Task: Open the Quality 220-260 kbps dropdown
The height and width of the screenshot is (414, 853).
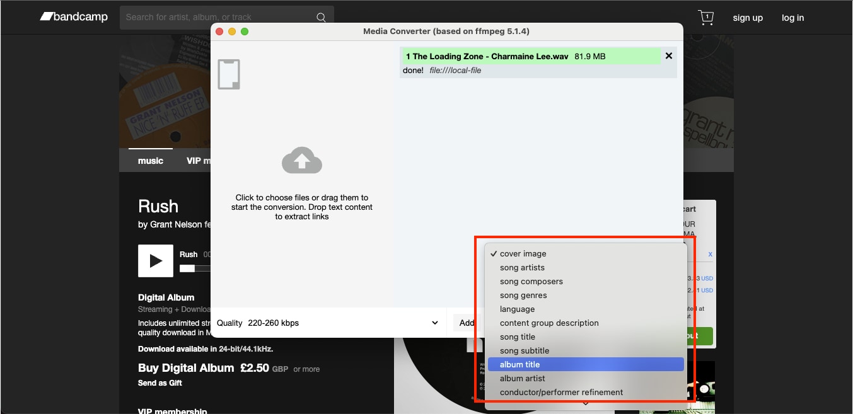Action: [327, 323]
